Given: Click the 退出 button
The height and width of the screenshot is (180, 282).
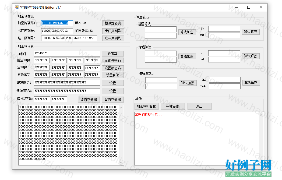Looking at the screenshot, I should tap(199, 106).
